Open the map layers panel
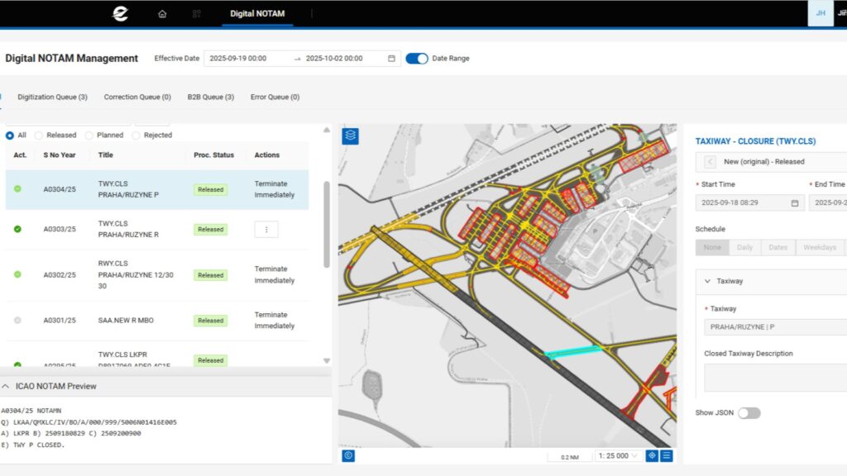Image resolution: width=847 pixels, height=476 pixels. point(350,136)
